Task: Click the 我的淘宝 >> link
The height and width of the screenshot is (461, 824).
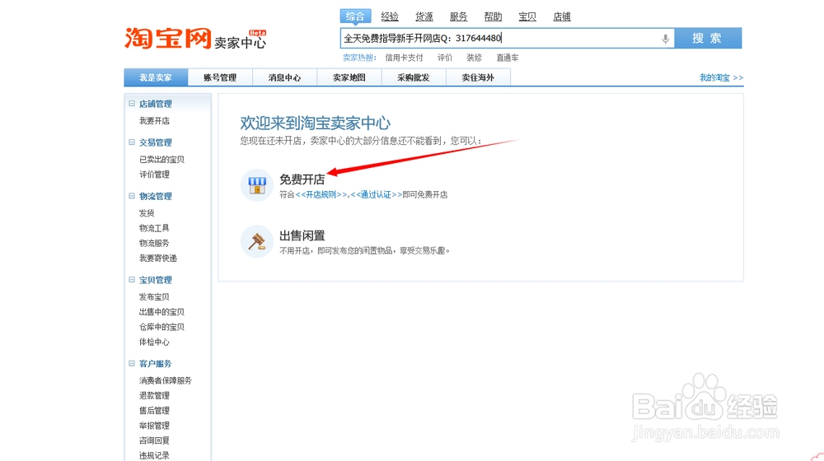Action: [721, 77]
